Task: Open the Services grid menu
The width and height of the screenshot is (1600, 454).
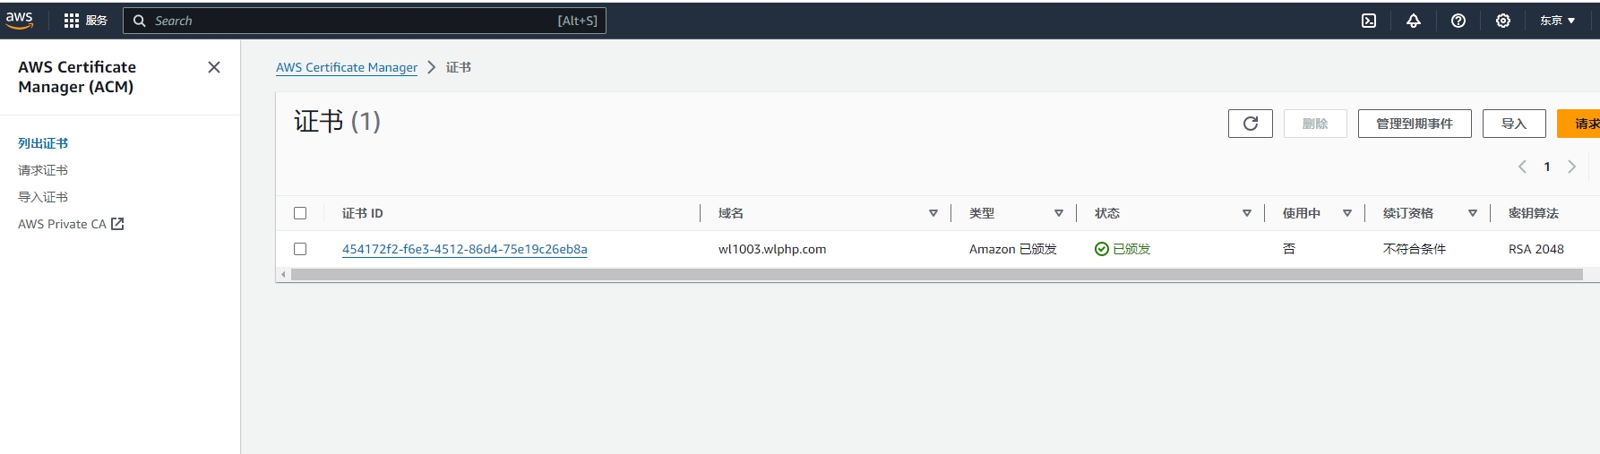Action: pos(72,21)
